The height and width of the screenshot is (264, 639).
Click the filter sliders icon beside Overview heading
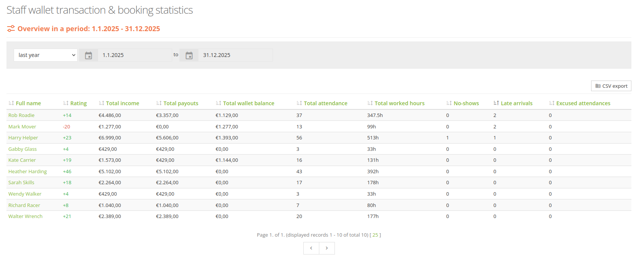(x=11, y=28)
